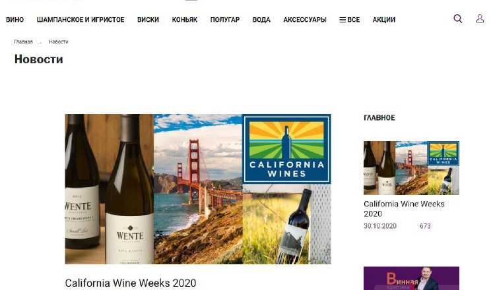Viewport: 491px width, 290px height.
Task: Open the large California Wines article image
Action: tap(198, 189)
